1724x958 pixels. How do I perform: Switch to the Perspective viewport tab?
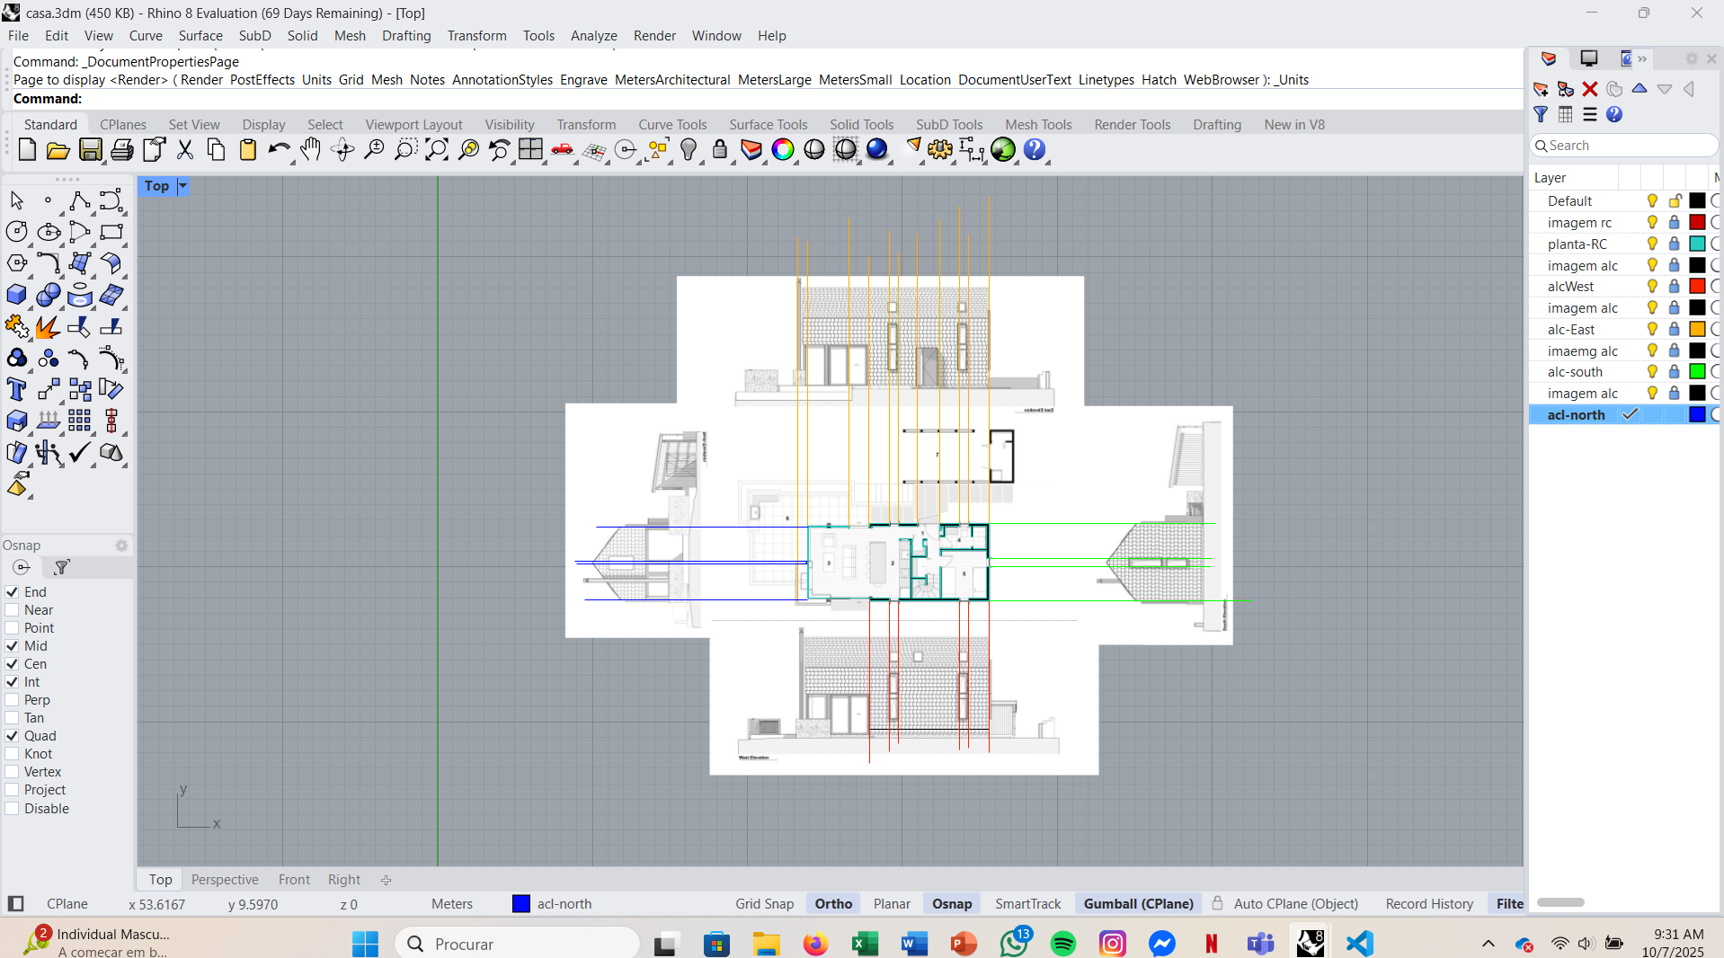225,880
